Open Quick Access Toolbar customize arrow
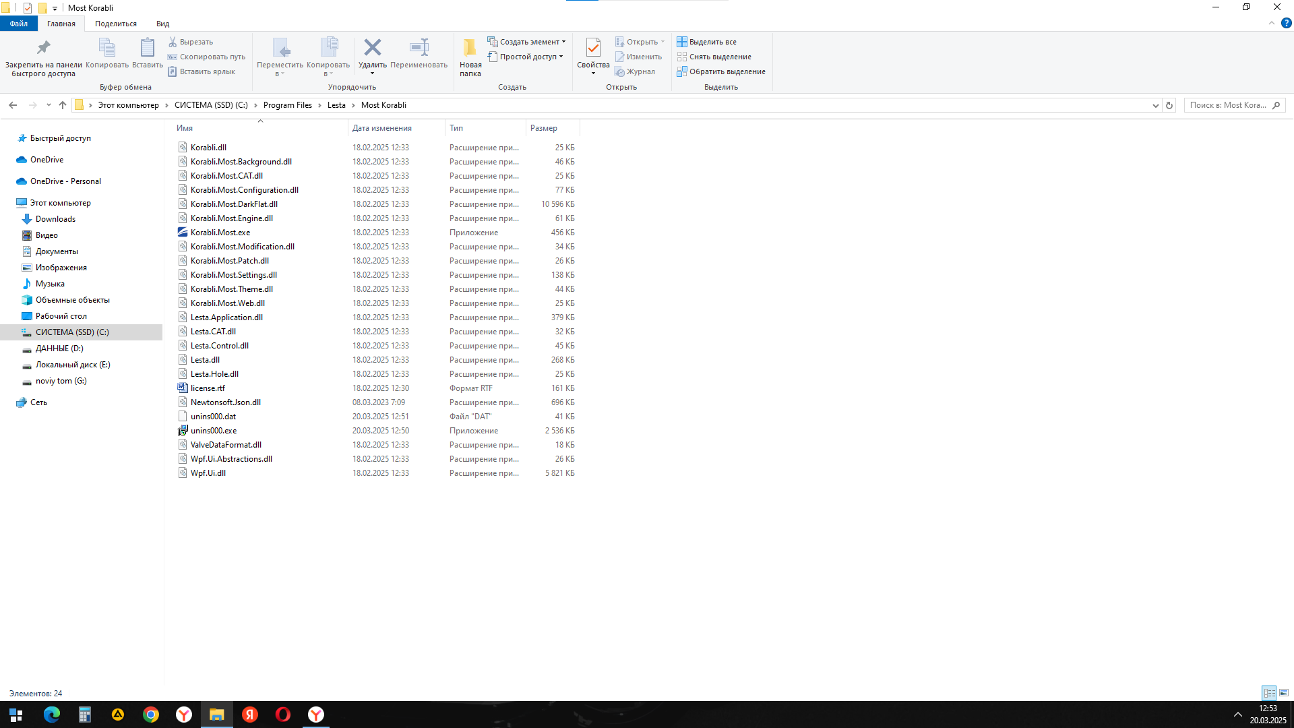The height and width of the screenshot is (728, 1294). pyautogui.click(x=55, y=8)
